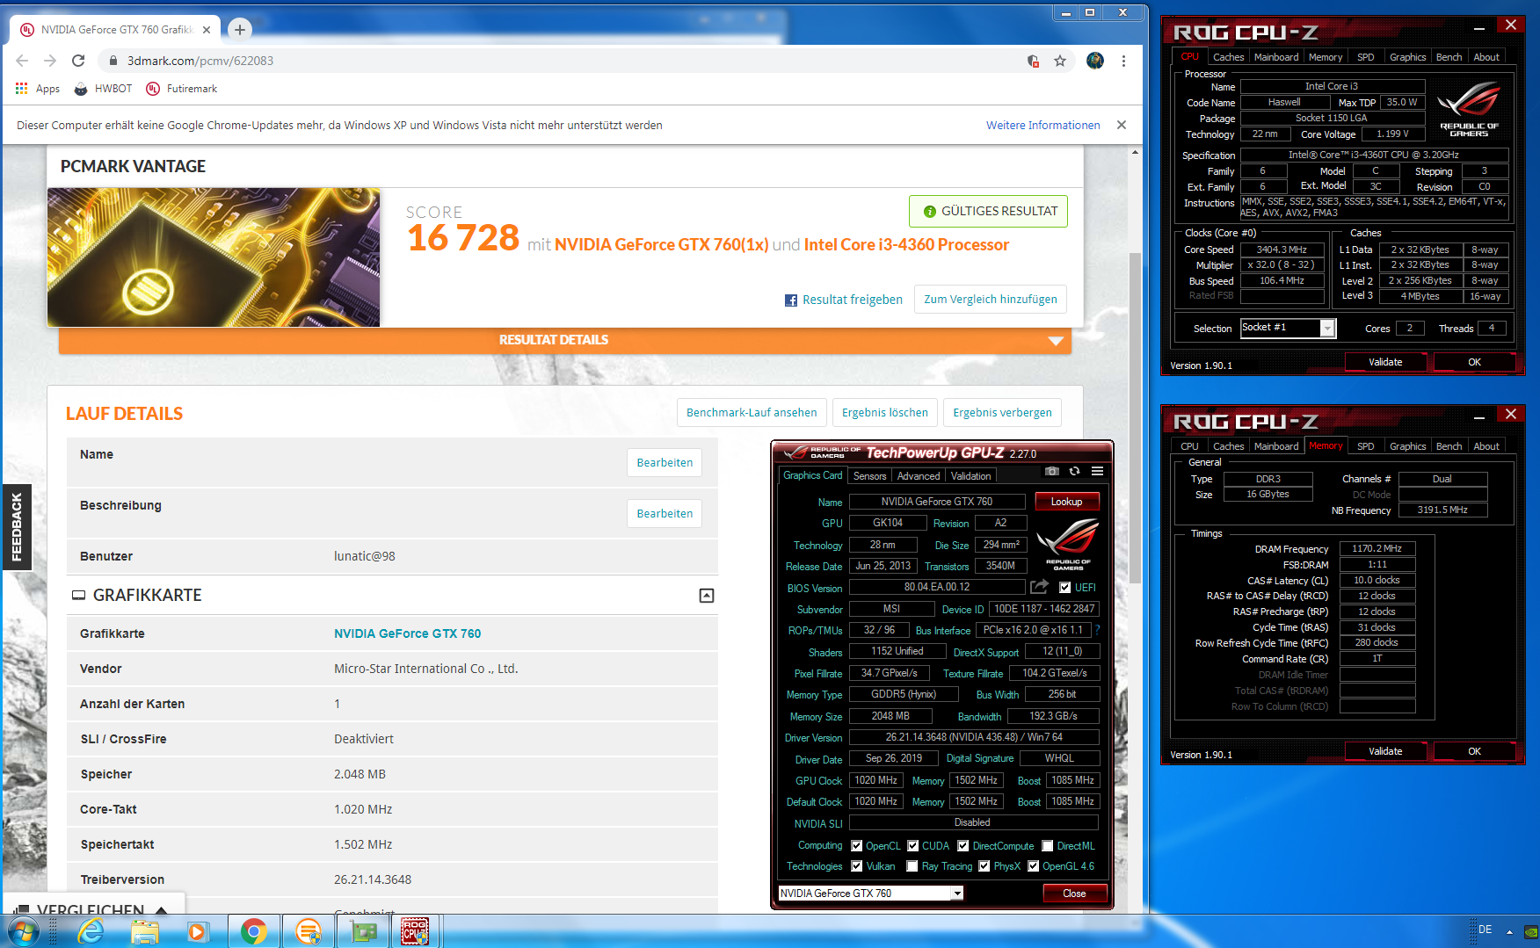
Task: Click the Lookup button in GPU-Z
Action: tap(1066, 502)
